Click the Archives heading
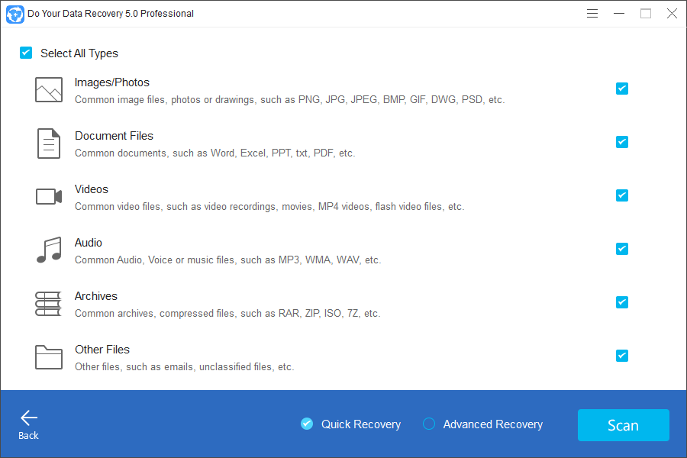Image resolution: width=687 pixels, height=458 pixels. click(x=96, y=296)
